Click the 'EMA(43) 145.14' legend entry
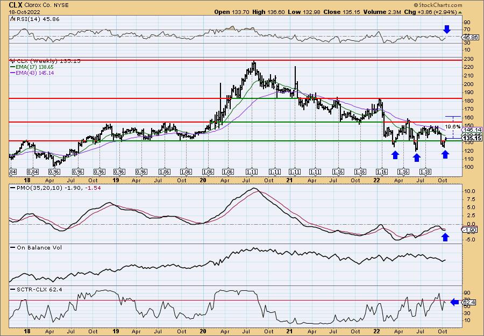The width and height of the screenshot is (484, 336). [x=36, y=73]
